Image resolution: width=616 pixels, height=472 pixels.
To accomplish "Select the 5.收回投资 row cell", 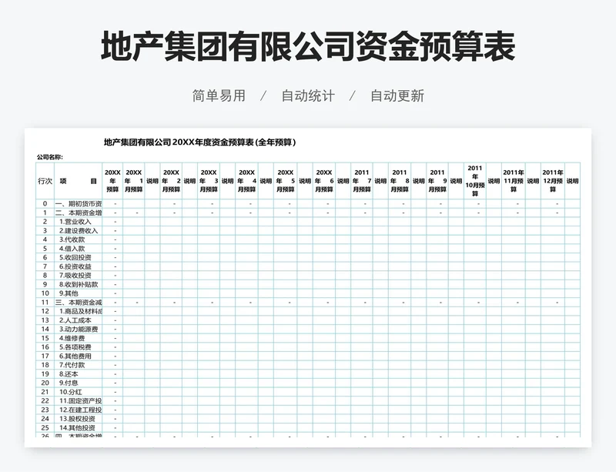I will 79,257.
